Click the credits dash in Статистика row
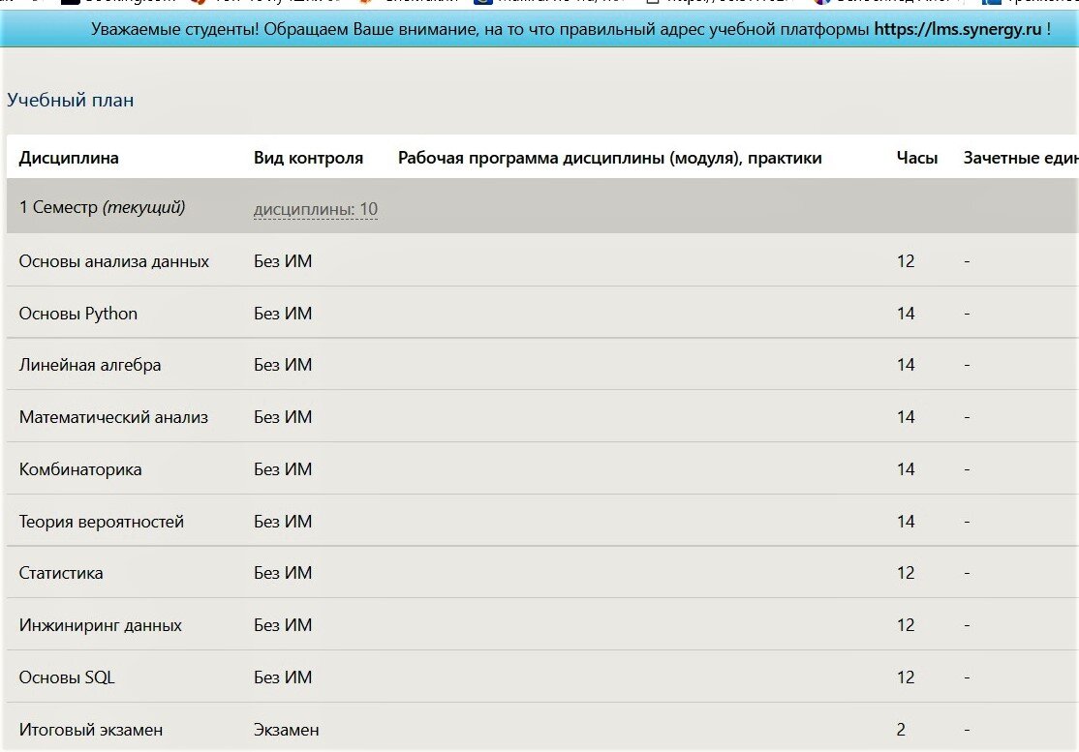The image size is (1079, 752). pos(967,574)
